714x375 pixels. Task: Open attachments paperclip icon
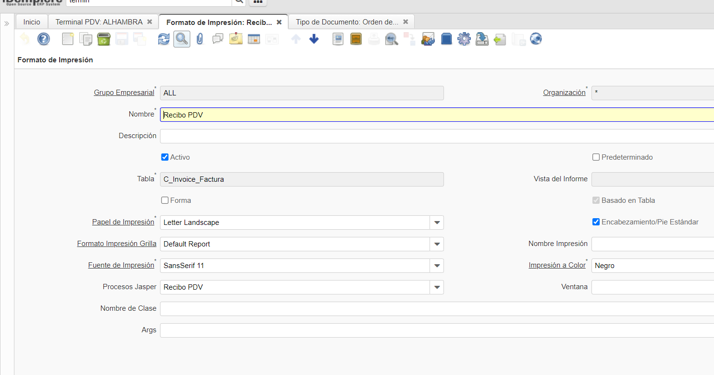[x=200, y=39]
